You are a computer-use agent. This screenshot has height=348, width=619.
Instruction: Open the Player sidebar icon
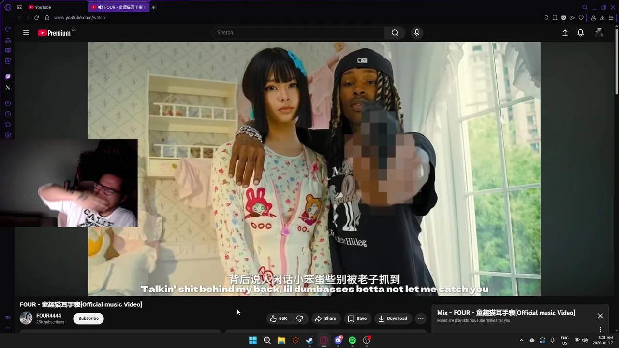tap(8, 103)
